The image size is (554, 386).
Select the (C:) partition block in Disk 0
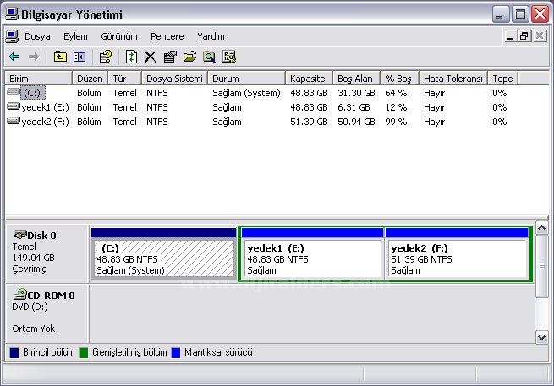pos(163,258)
